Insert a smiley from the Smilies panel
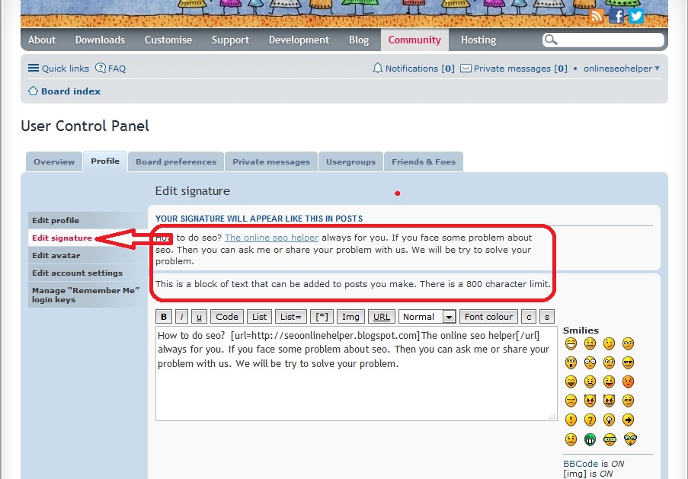The image size is (688, 479). click(x=571, y=343)
